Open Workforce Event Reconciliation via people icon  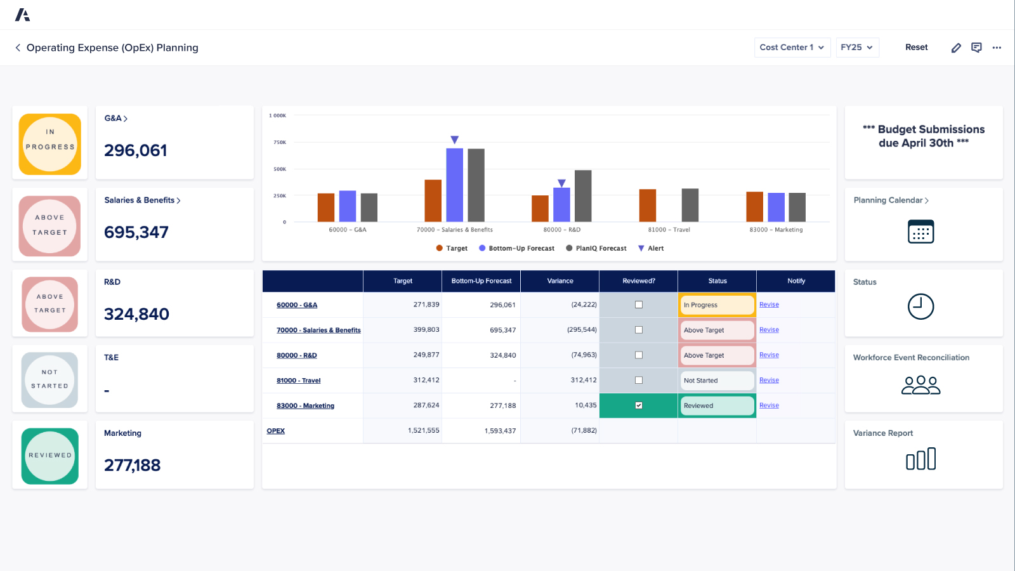[x=922, y=384]
